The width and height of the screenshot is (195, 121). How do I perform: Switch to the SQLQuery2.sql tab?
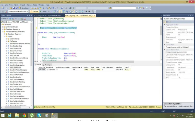48,16
